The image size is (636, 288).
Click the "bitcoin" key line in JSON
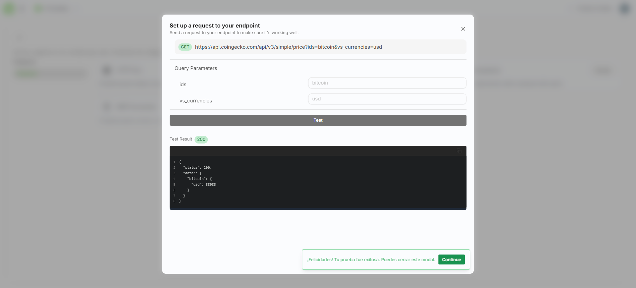click(199, 179)
